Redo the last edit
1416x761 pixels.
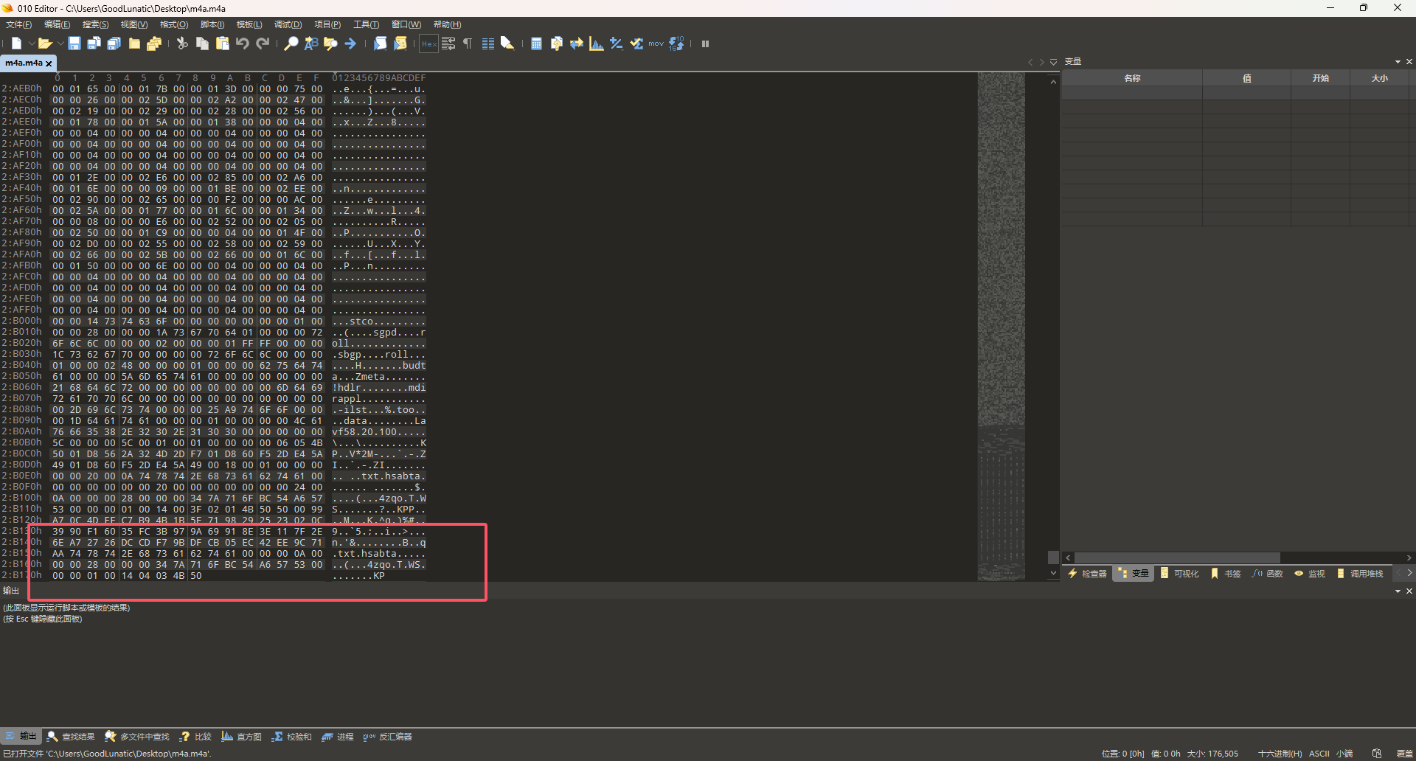click(x=263, y=44)
